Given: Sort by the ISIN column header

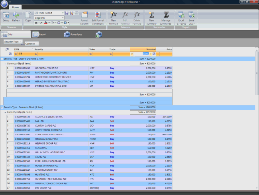Looking at the screenshot, I should pos(24,49).
